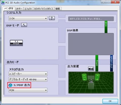Switch to the 情報 tab
This screenshot has height=105, width=121.
(58, 9)
